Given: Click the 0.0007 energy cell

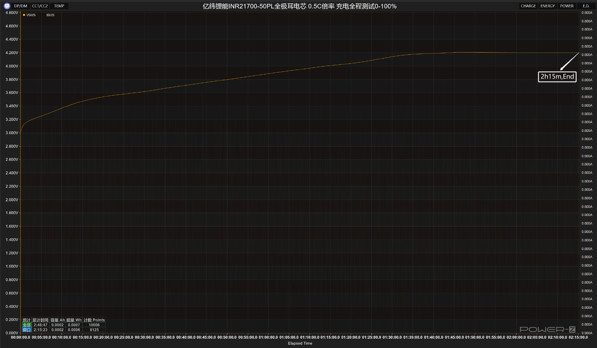Looking at the screenshot, I should 74,325.
